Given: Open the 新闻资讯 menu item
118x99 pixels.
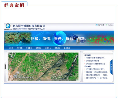Looking at the screenshot, I should (x=38, y=48).
